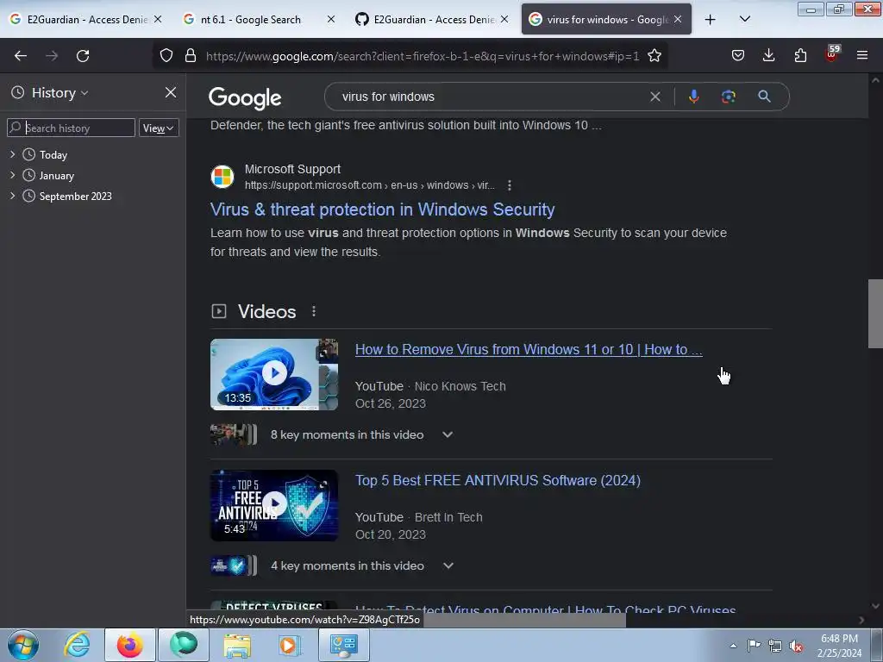Image resolution: width=883 pixels, height=662 pixels.
Task: Search by image with Google Lens
Action: (x=728, y=97)
